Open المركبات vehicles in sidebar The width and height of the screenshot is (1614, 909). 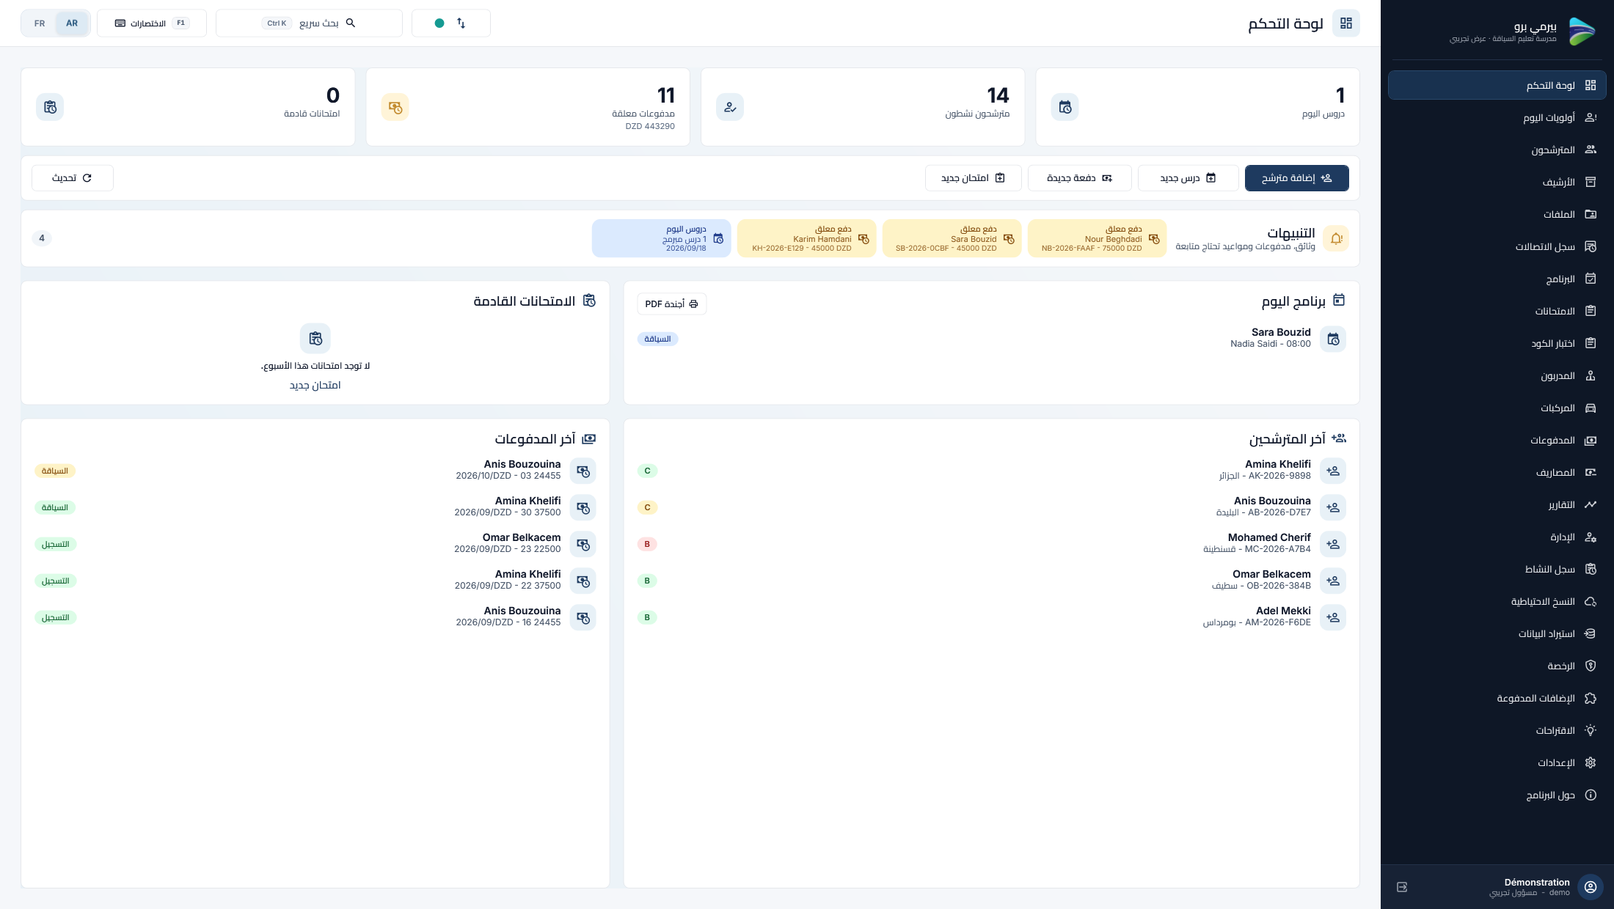click(x=1497, y=408)
